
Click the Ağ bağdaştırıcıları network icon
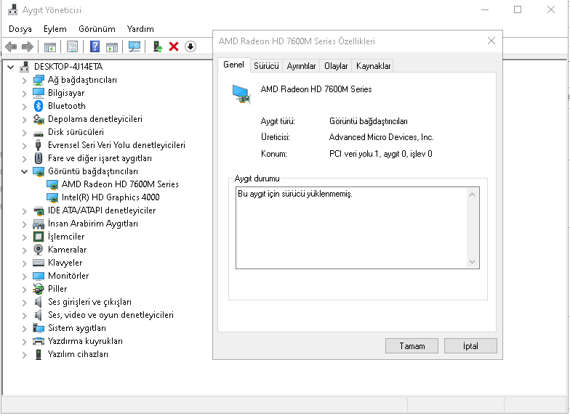click(38, 80)
